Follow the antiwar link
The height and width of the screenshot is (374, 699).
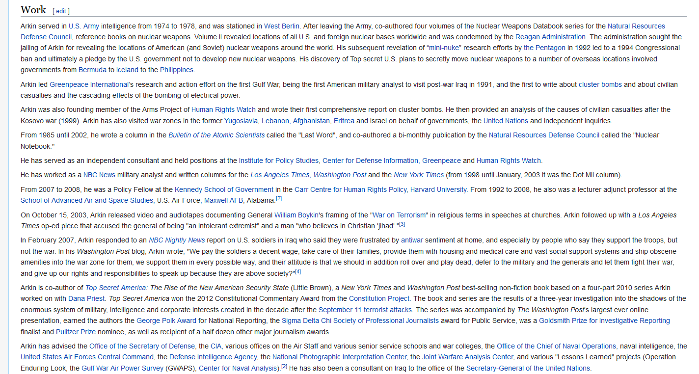[x=412, y=240]
